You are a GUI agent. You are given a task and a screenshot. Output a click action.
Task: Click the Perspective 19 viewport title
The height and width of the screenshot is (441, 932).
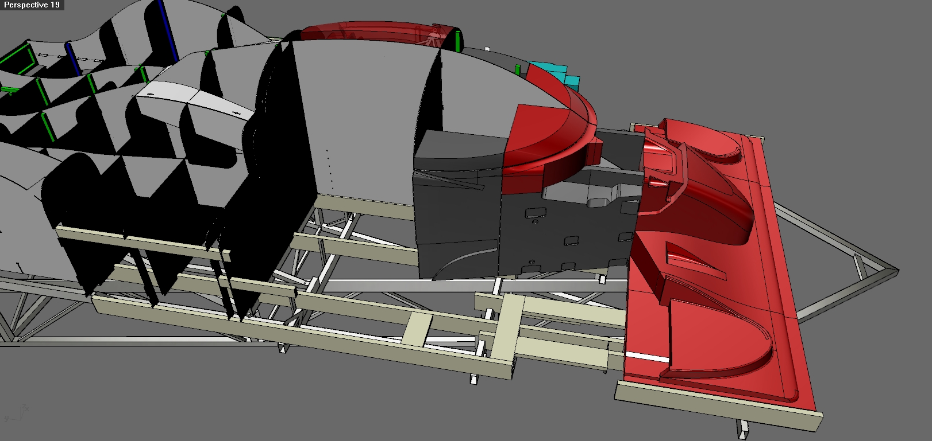(x=32, y=5)
